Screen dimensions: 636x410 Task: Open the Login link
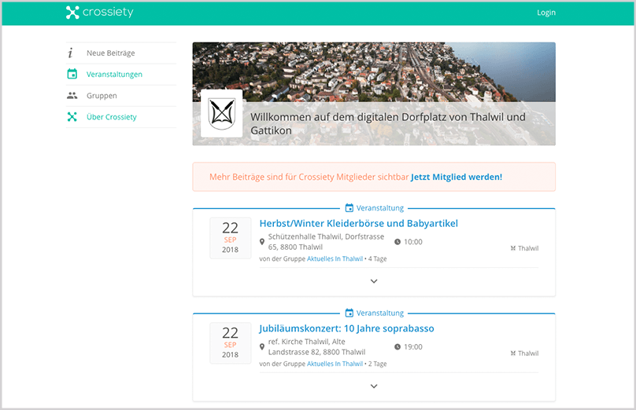point(546,13)
